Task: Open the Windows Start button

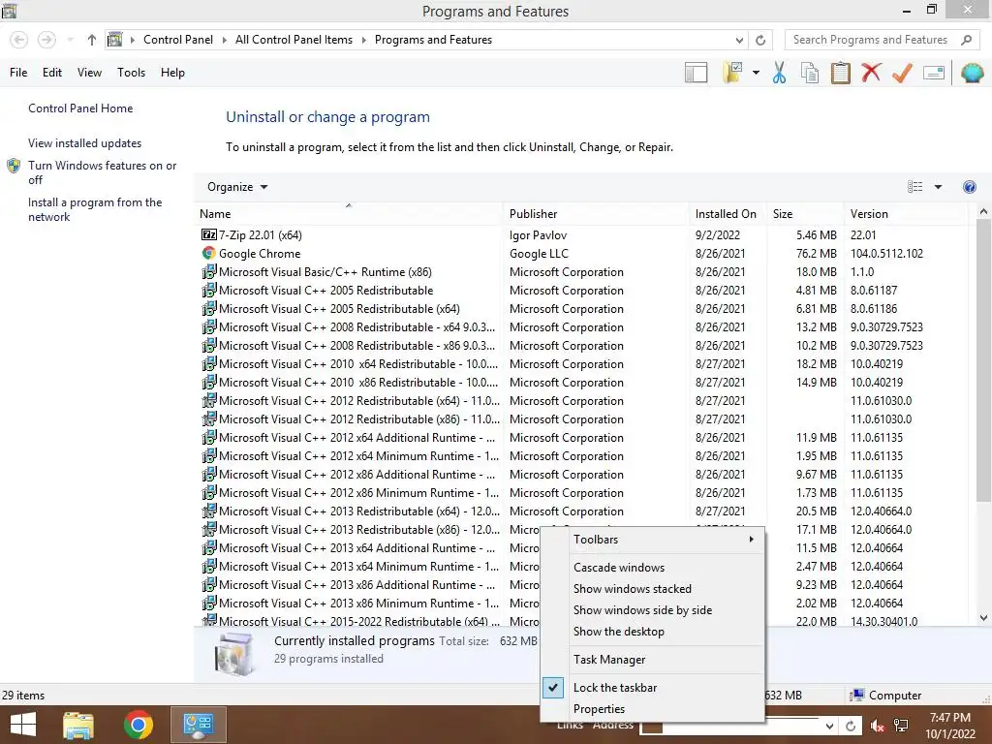Action: pos(23,725)
